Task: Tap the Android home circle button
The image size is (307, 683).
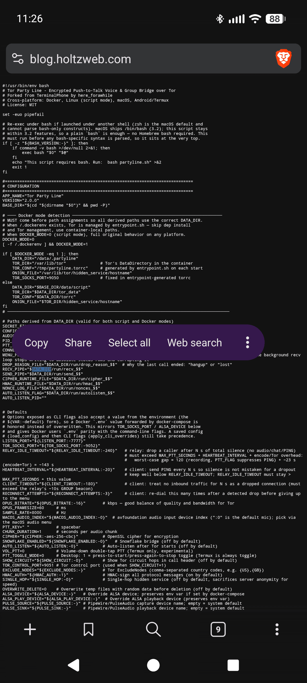Action: (x=153, y=665)
